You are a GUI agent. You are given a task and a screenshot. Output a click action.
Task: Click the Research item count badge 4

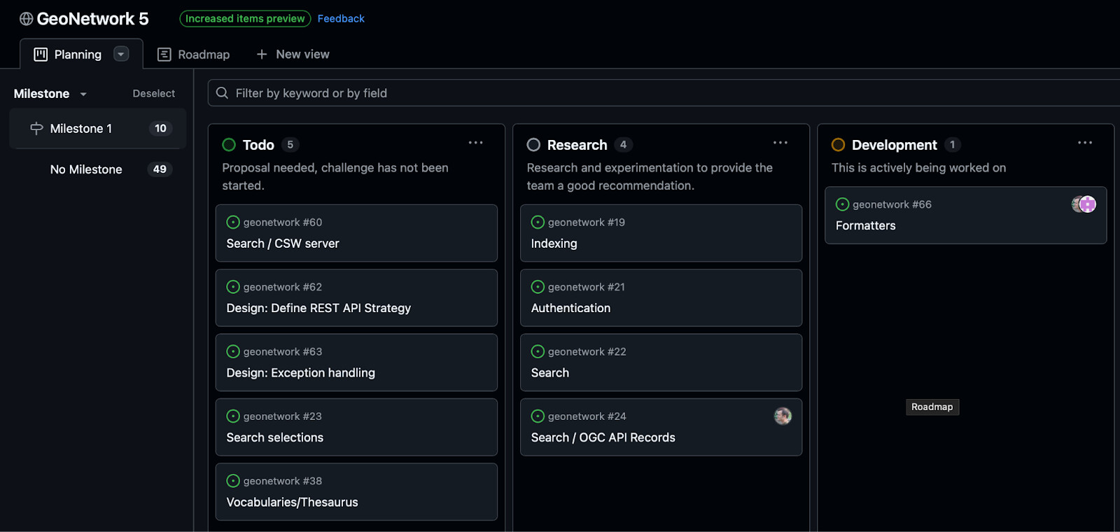(x=623, y=145)
